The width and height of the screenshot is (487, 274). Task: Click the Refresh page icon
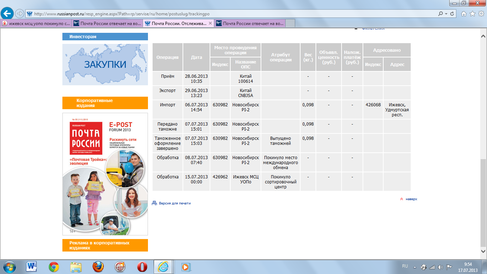(452, 14)
